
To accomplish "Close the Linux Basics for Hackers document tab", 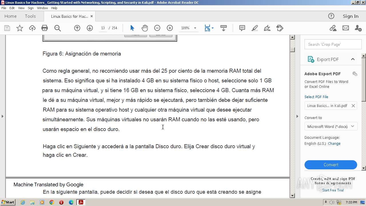I will click(x=91, y=16).
